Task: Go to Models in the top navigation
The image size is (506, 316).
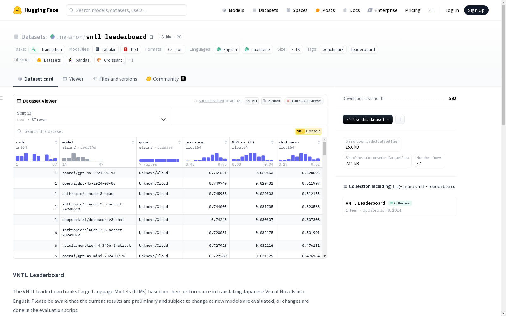Action: pos(233,10)
